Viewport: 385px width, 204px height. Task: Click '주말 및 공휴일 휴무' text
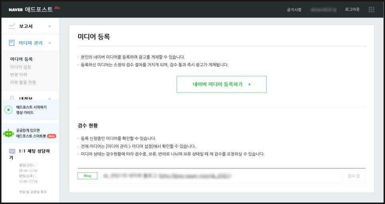[x=33, y=192]
